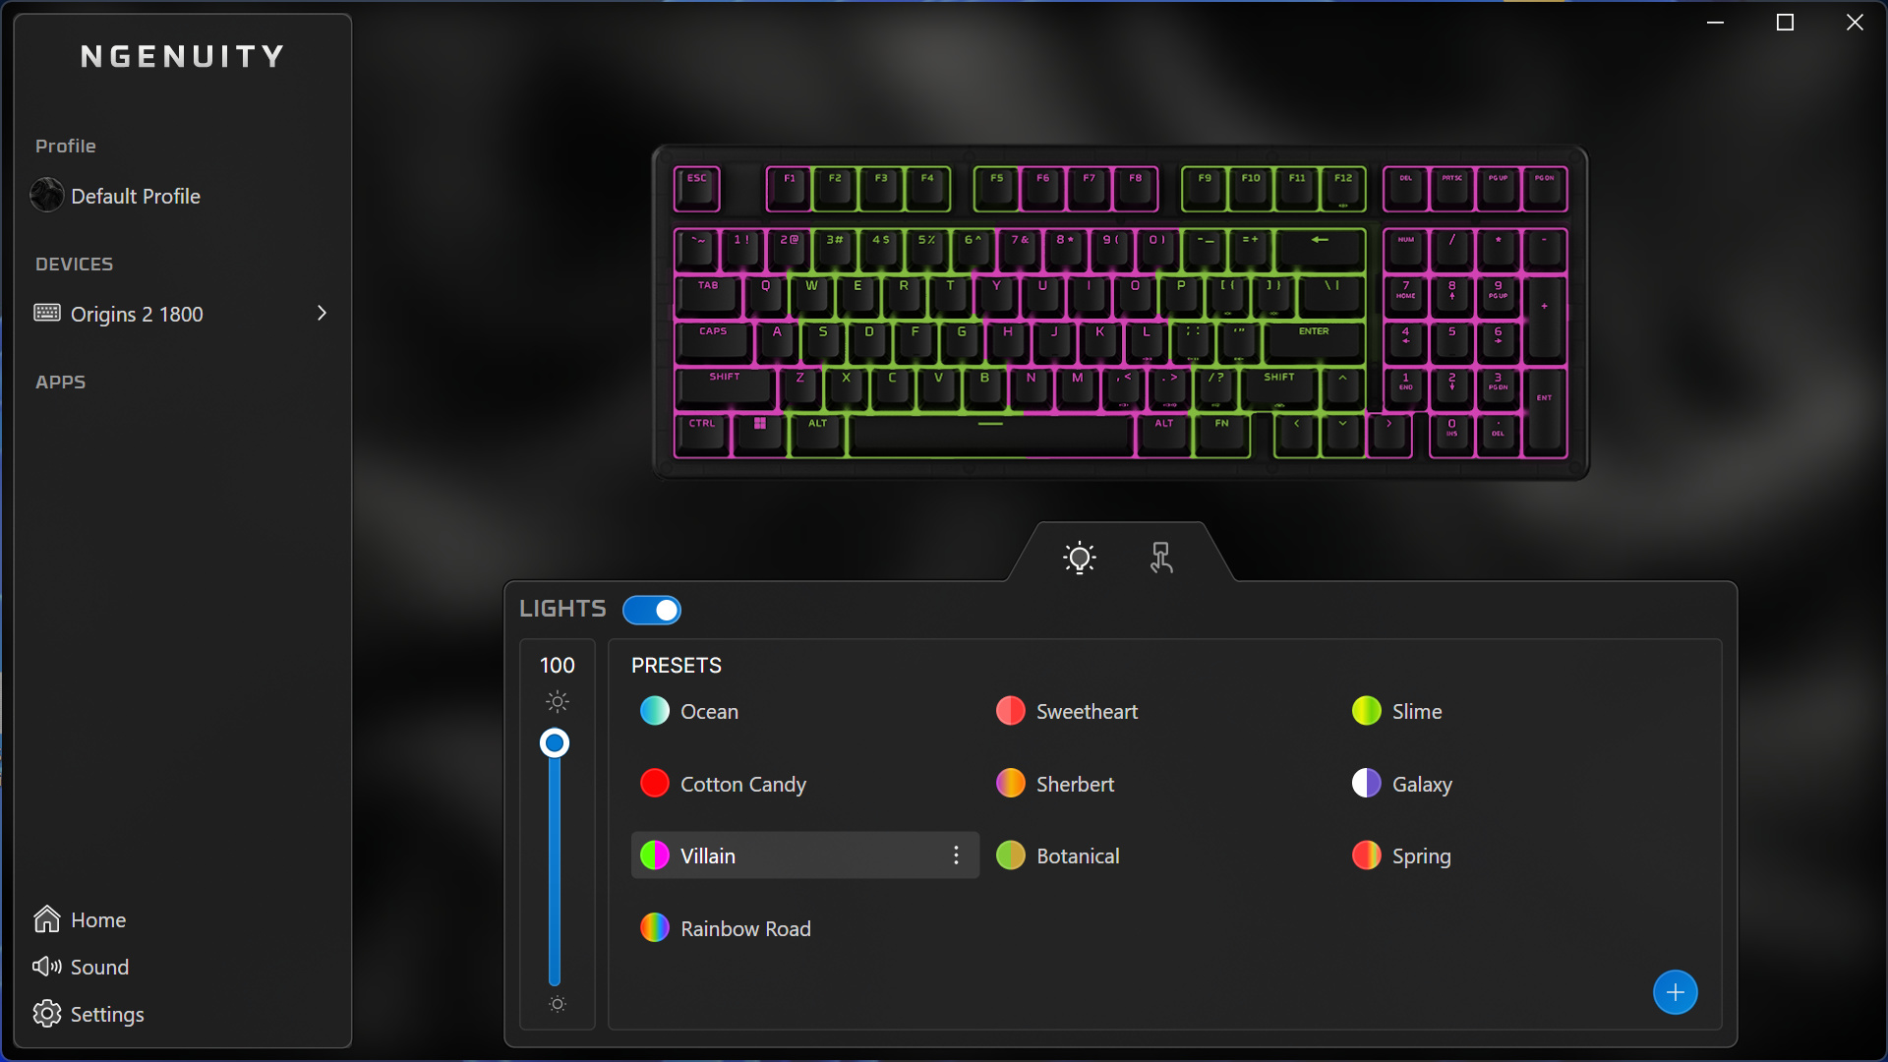Apply the Sweetheart lighting preset
Viewport: 1888px width, 1062px height.
coord(1086,711)
